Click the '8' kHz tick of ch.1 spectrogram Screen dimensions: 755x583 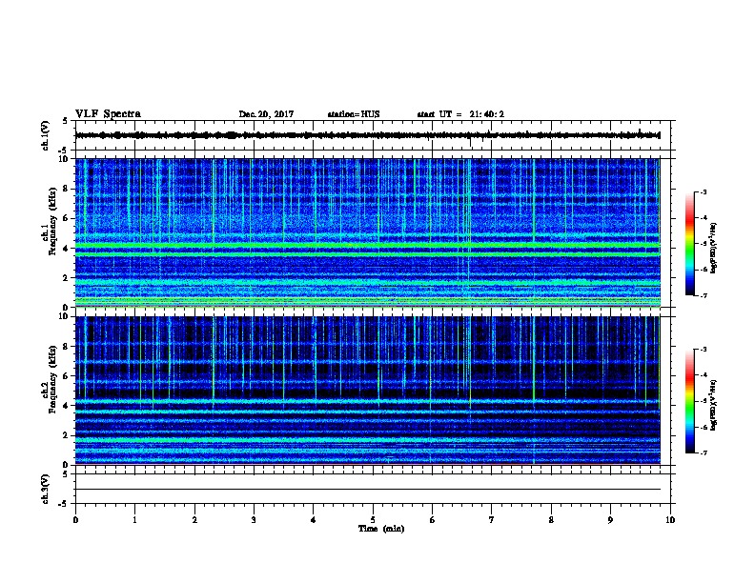pyautogui.click(x=66, y=189)
